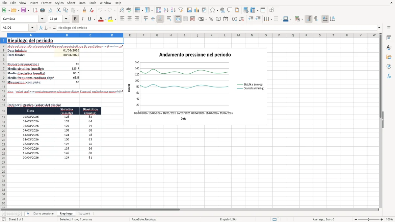Click Sort Ascending icon
395x222 pixels.
(166, 10)
